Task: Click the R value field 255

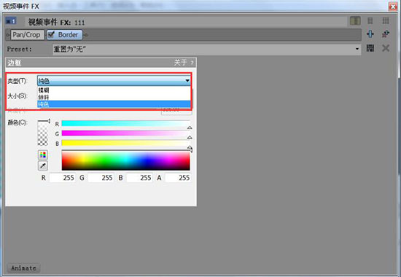Action: (62, 178)
